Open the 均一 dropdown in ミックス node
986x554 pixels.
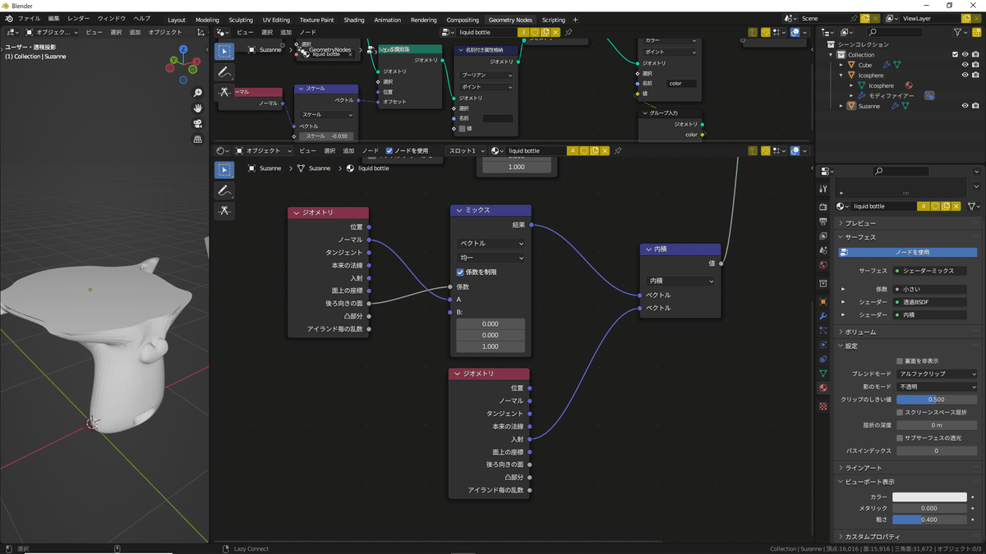coord(491,258)
